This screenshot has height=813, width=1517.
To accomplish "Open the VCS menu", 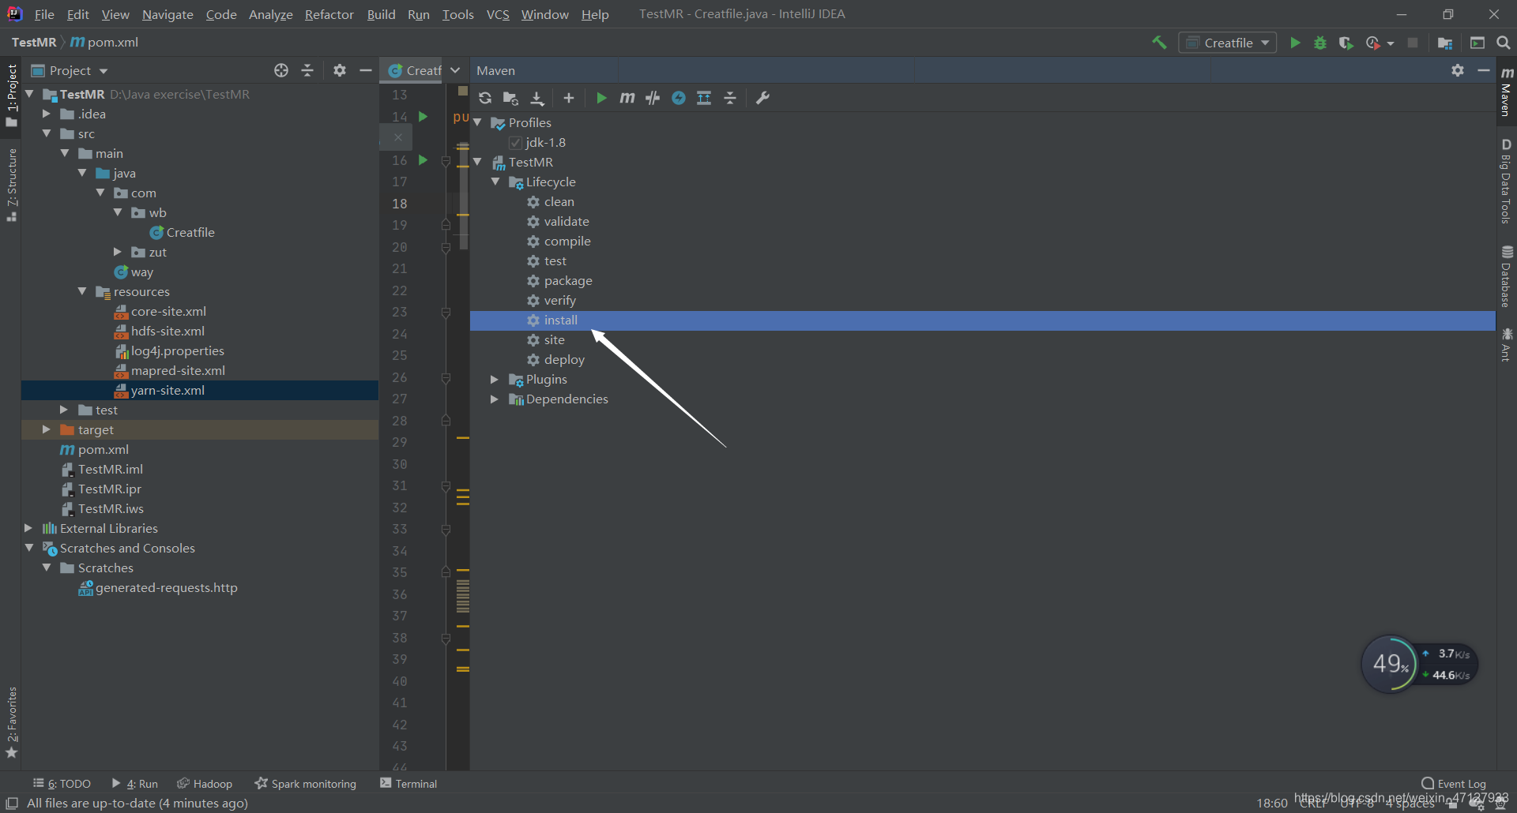I will (498, 14).
